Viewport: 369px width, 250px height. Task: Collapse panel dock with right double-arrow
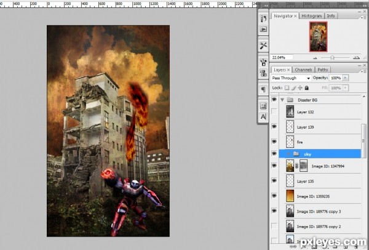(365, 6)
